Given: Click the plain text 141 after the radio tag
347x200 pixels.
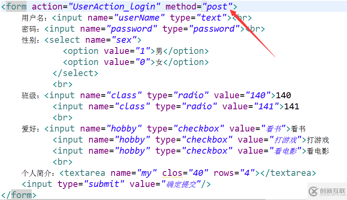Looking at the screenshot, I should click(292, 107).
